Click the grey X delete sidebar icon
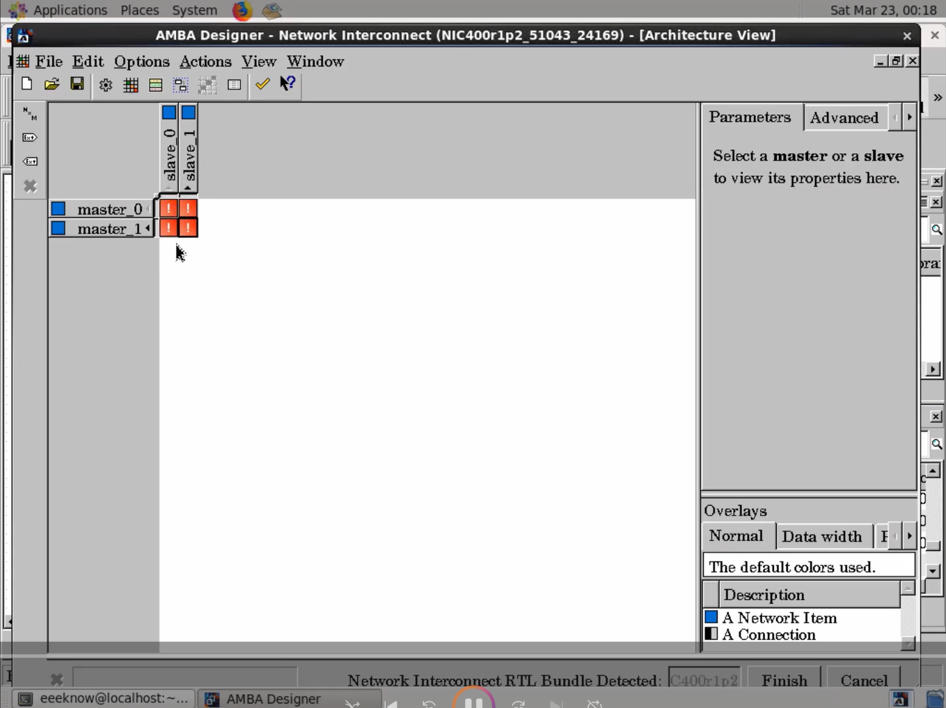946x708 pixels. click(29, 186)
